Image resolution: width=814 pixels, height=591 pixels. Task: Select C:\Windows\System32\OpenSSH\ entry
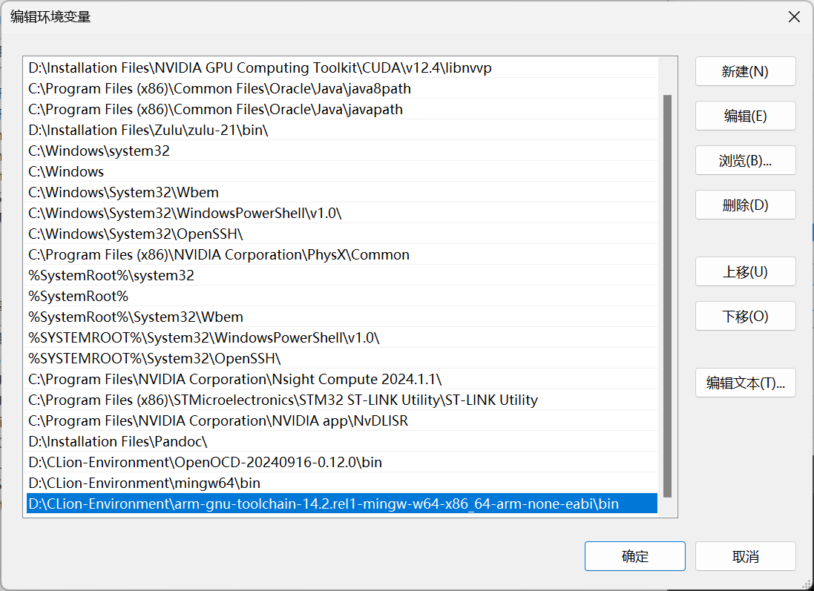pos(342,234)
